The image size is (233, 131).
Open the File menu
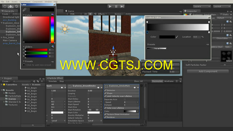pos(3,2)
